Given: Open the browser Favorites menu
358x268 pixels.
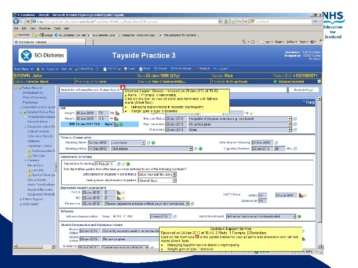Looking at the screenshot, I should 45,28.
